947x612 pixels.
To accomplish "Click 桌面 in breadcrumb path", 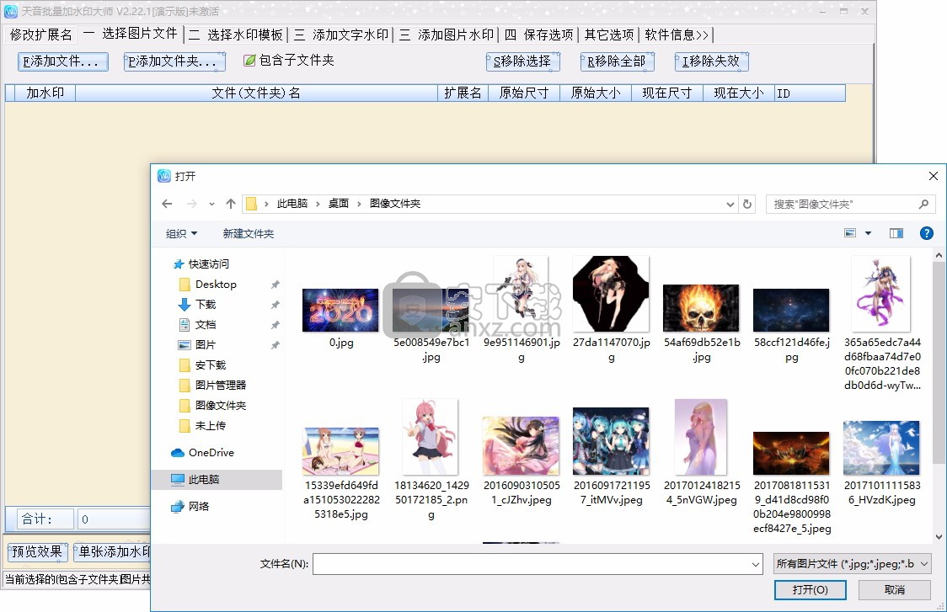I will (339, 204).
